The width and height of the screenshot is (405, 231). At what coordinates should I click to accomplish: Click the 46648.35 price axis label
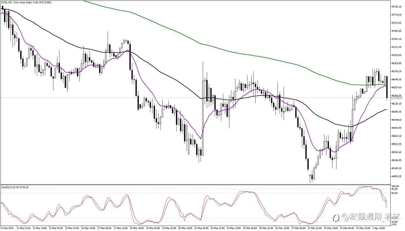click(x=397, y=80)
